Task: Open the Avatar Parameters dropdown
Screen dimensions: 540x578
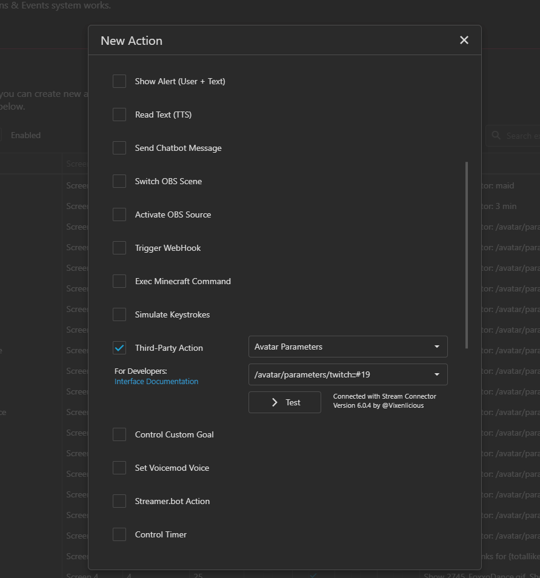Action: coord(348,347)
